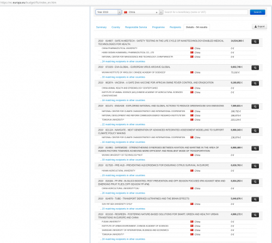This screenshot has width=272, height=243.
Task: Select the Details - 54 results tab
Action: point(196,27)
